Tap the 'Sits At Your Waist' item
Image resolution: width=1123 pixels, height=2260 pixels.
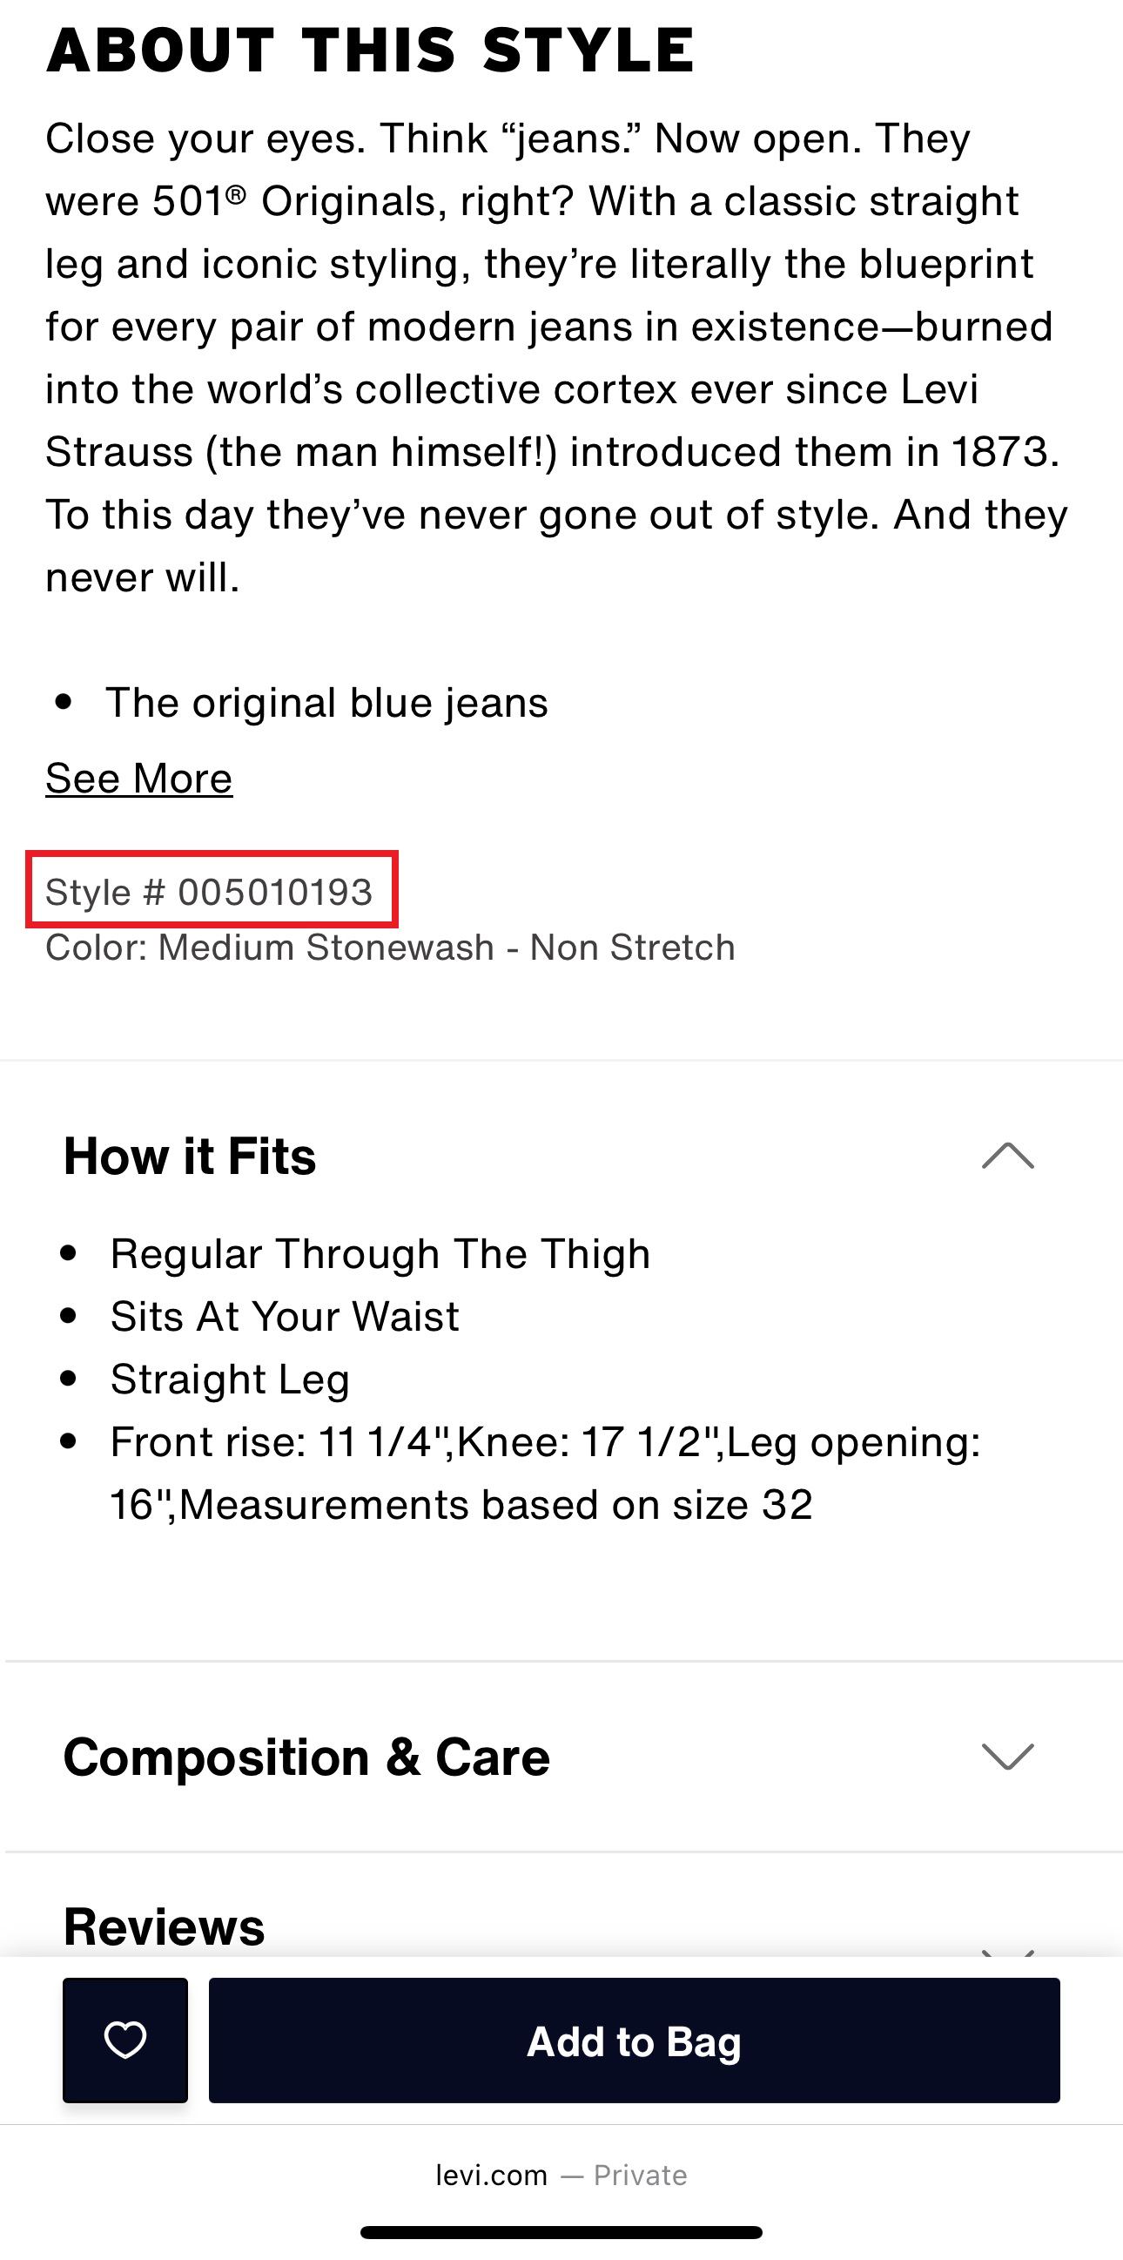[x=284, y=1316]
